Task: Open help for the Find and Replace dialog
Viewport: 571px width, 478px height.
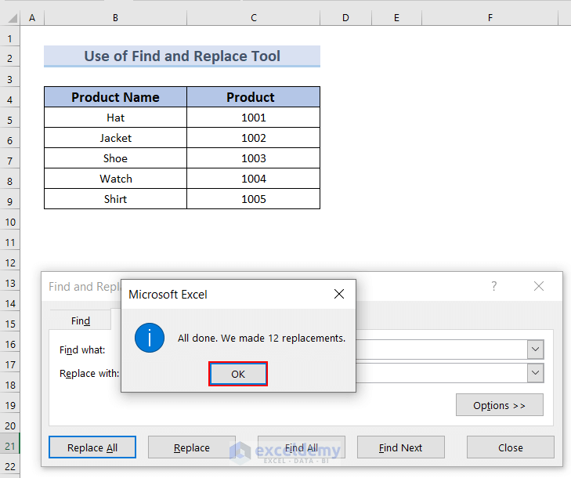Action: (x=493, y=286)
